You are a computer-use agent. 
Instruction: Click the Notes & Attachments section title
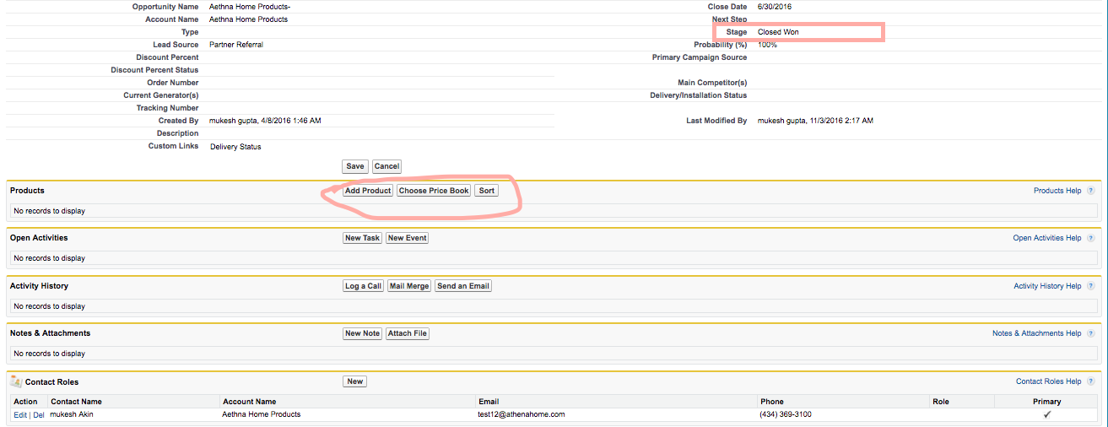pos(50,333)
